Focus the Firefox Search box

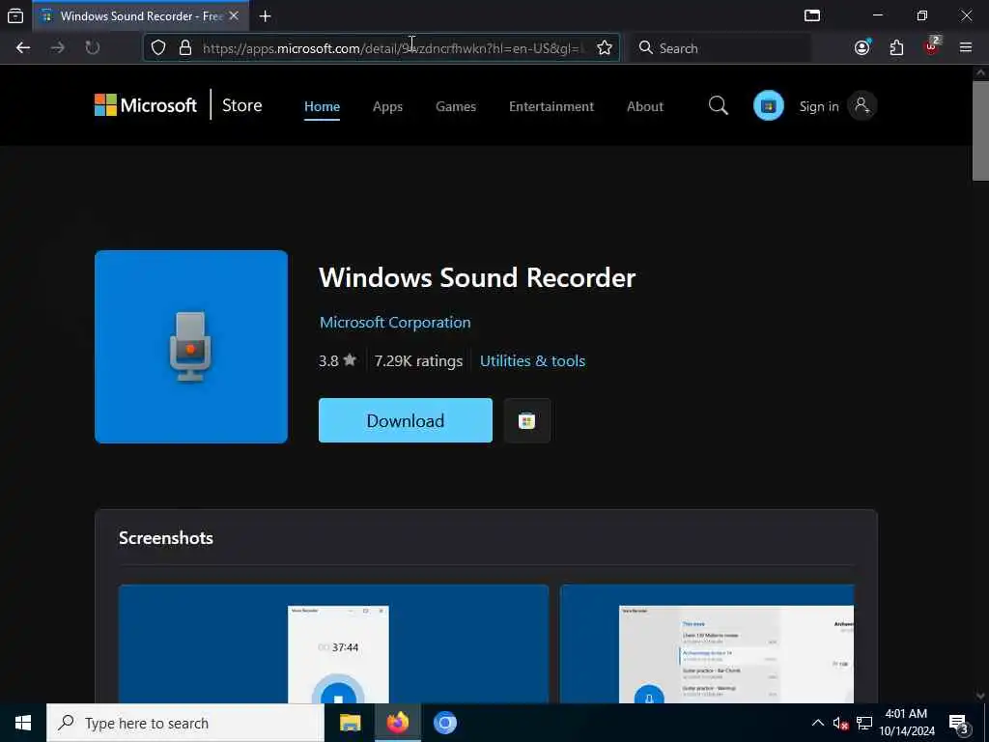click(721, 48)
